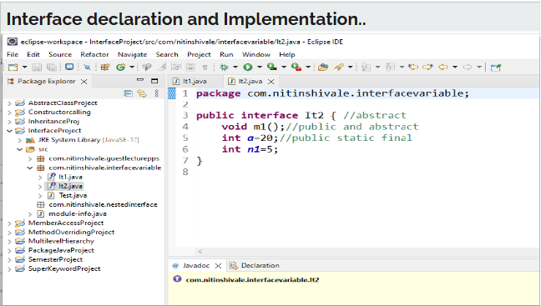Click the Forward navigation arrow icon
The image size is (541, 306).
click(468, 68)
